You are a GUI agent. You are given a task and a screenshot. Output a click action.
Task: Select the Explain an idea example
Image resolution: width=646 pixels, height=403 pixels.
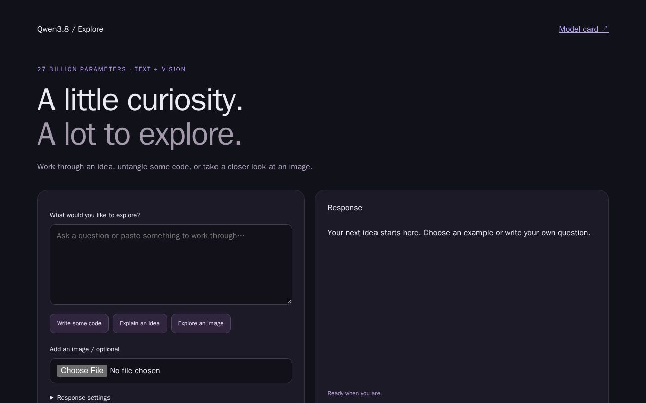(140, 323)
